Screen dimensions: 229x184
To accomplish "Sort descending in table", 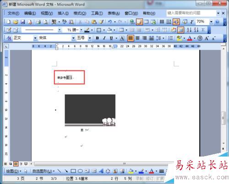I will click(x=196, y=30).
